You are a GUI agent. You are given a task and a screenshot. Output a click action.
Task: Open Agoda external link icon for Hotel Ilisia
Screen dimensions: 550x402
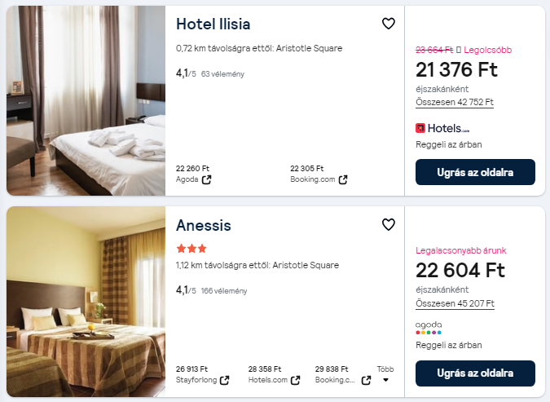coord(207,179)
